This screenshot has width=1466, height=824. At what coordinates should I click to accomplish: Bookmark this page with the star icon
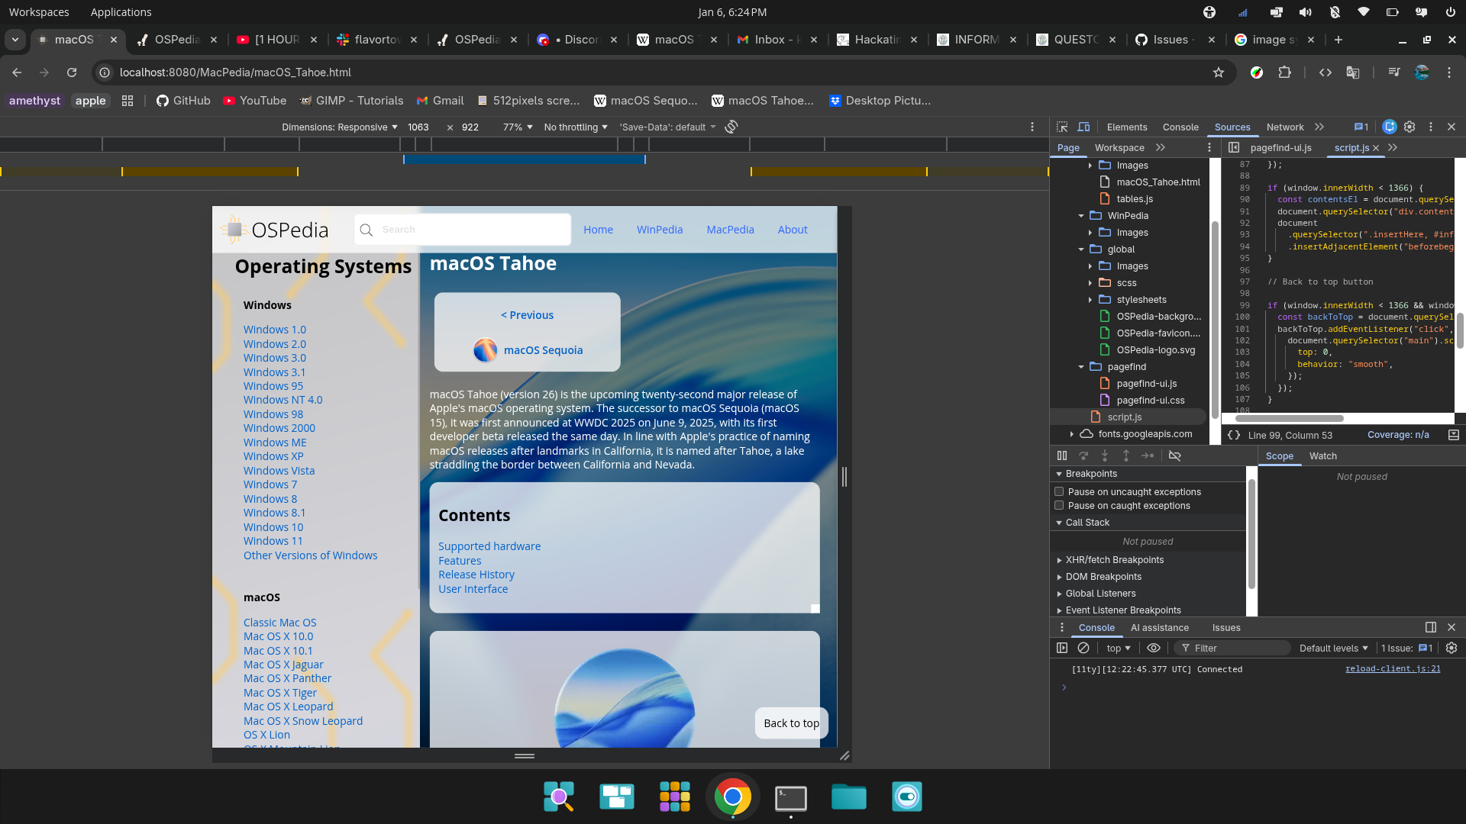pos(1219,72)
